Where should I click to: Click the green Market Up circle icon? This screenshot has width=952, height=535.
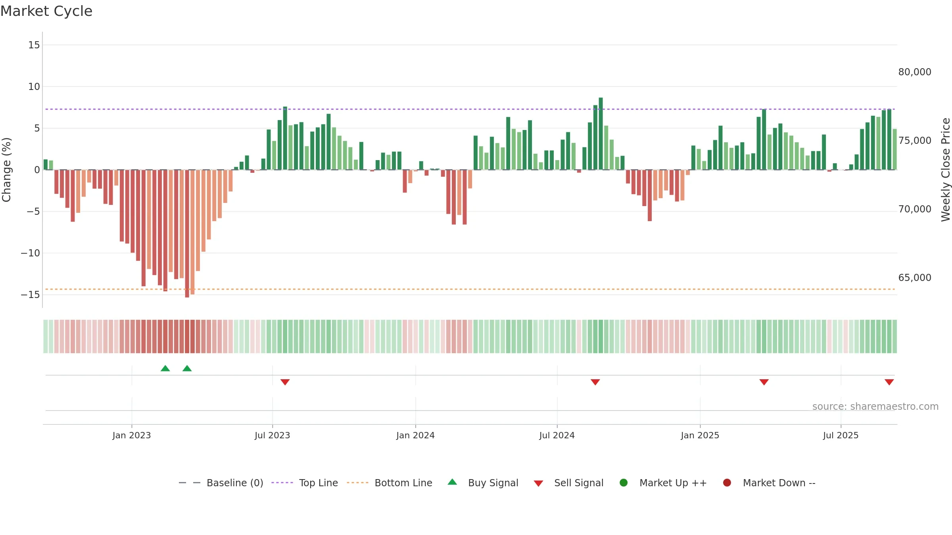(x=624, y=483)
